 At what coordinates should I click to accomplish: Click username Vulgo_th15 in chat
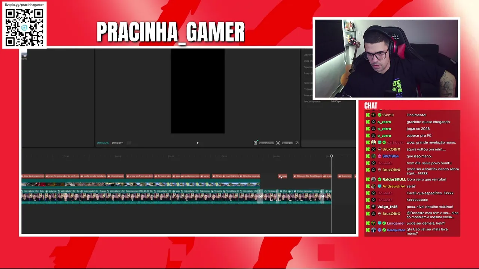click(x=387, y=207)
